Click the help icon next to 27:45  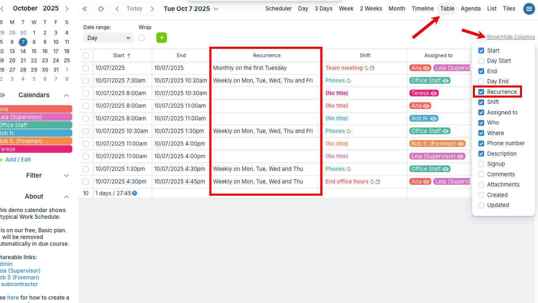tap(134, 194)
